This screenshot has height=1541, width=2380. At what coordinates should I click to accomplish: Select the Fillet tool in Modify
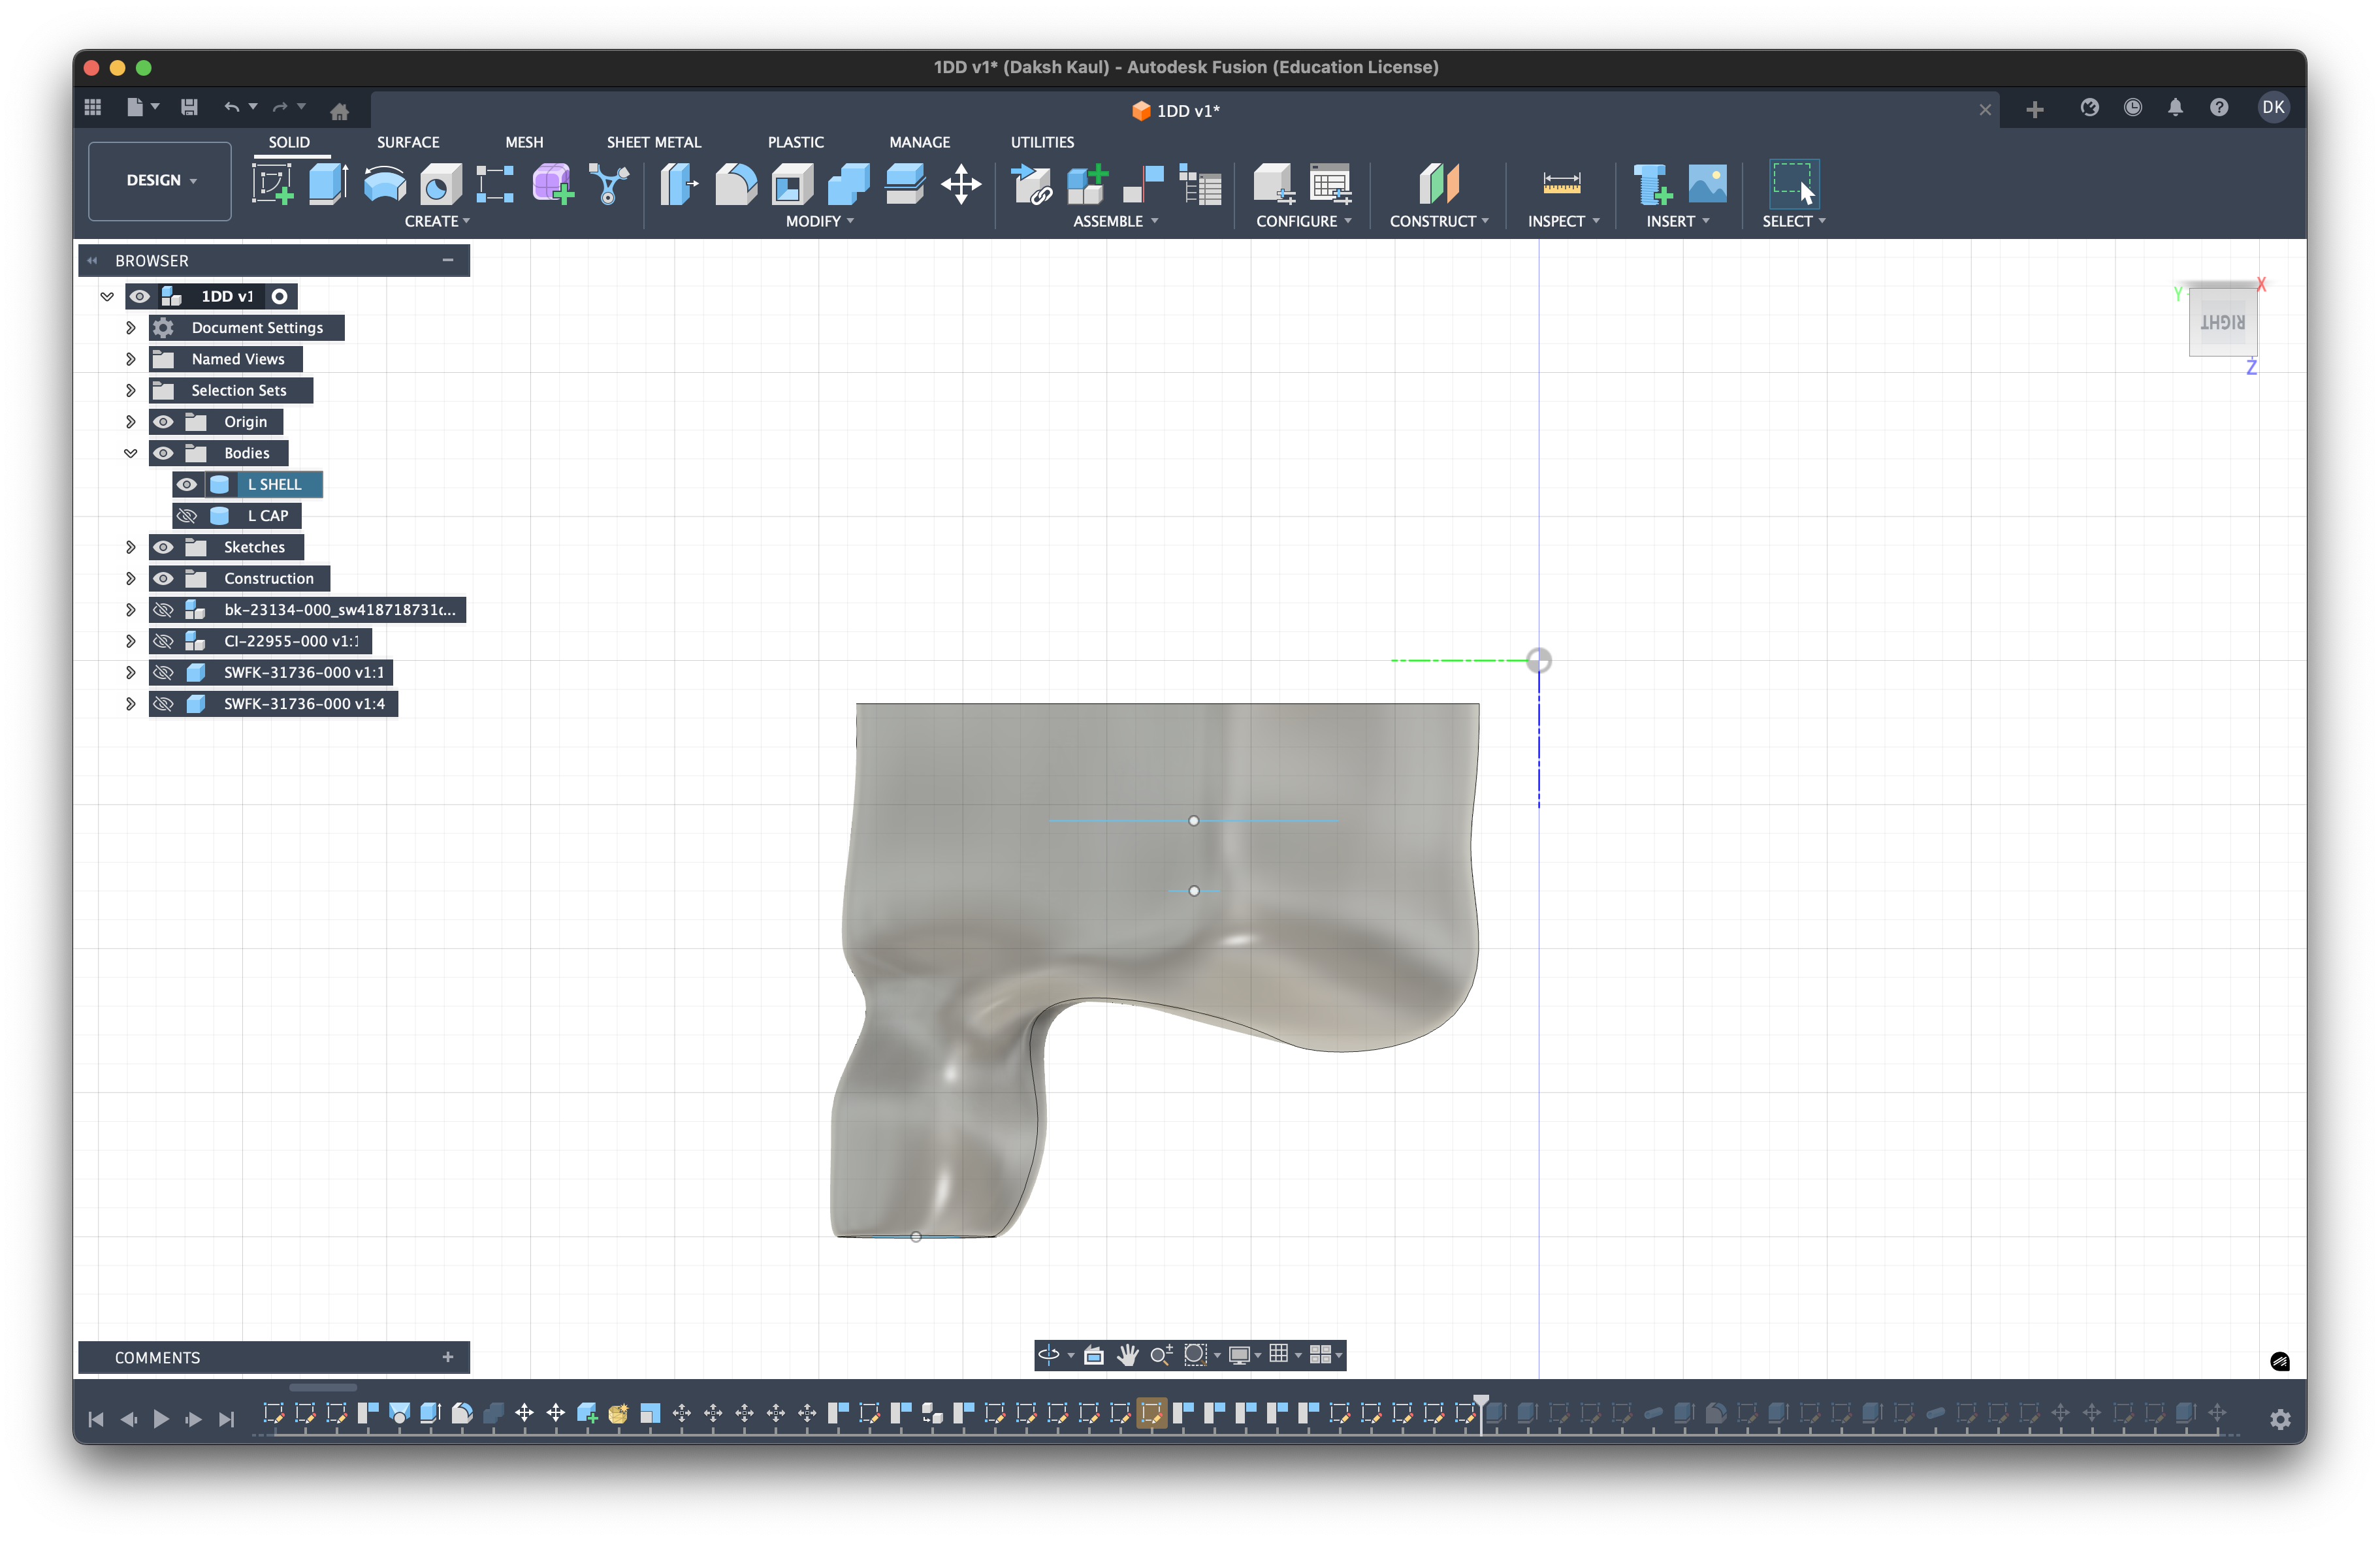click(x=735, y=183)
